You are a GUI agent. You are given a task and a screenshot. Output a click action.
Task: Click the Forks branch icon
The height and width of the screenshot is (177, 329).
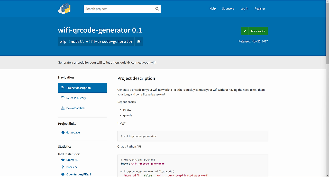(x=63, y=167)
